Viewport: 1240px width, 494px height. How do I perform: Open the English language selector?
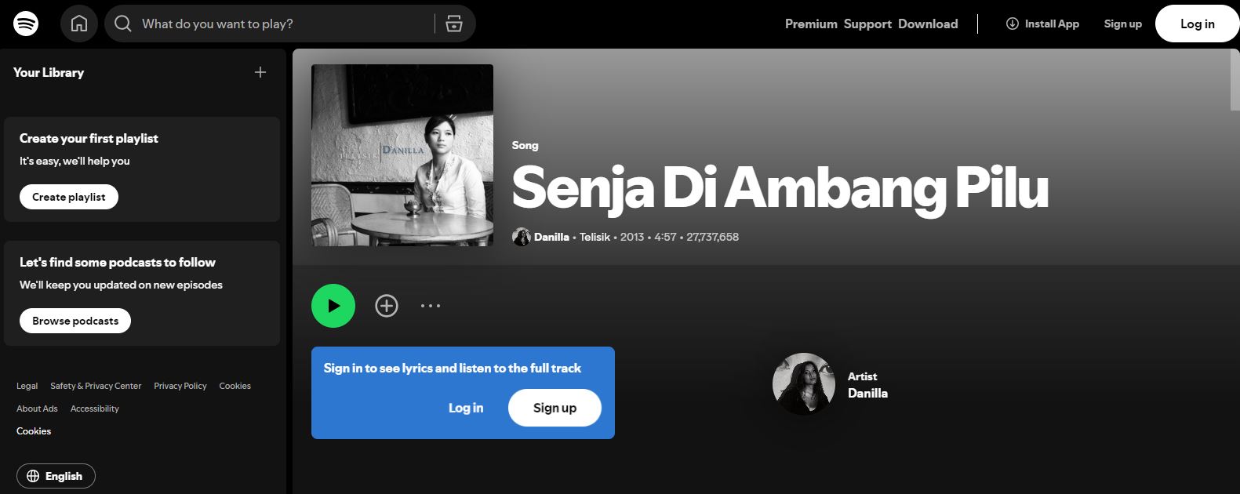click(56, 476)
